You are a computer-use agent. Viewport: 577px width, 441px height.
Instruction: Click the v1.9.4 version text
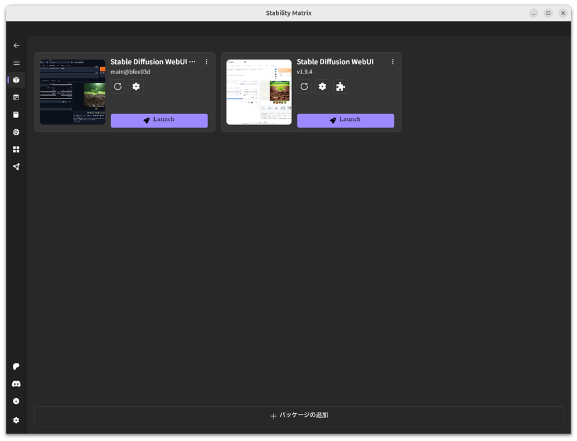click(305, 72)
